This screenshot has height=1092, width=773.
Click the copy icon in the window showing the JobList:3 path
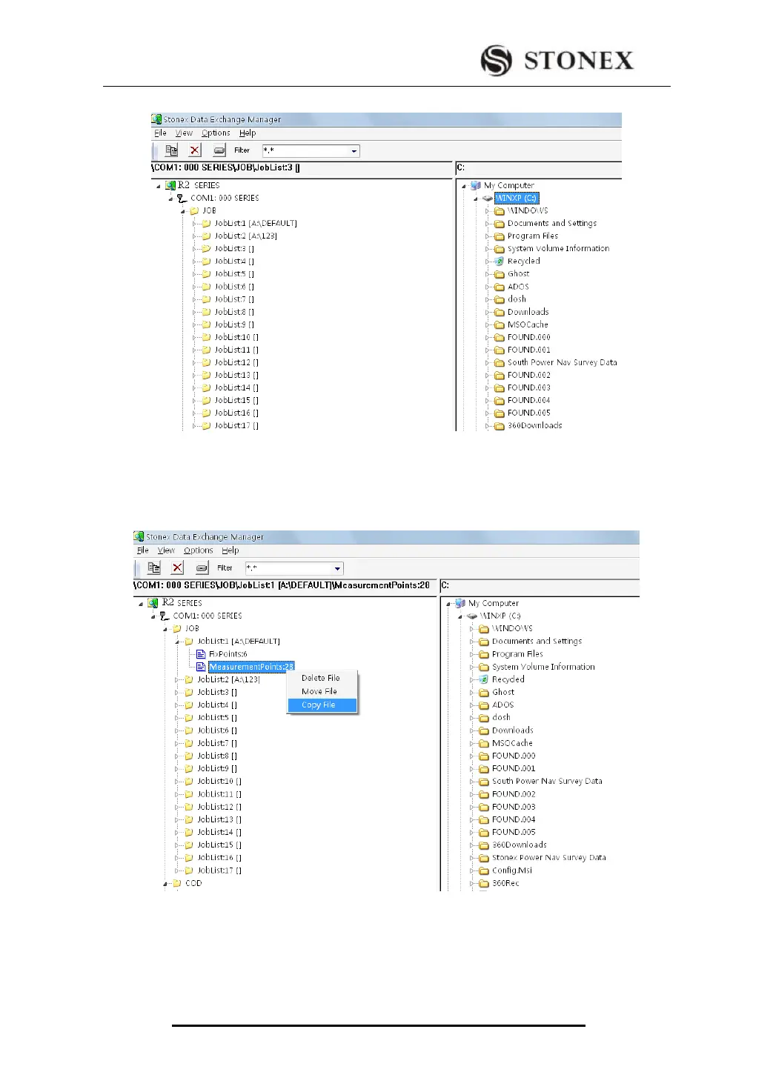tap(171, 150)
